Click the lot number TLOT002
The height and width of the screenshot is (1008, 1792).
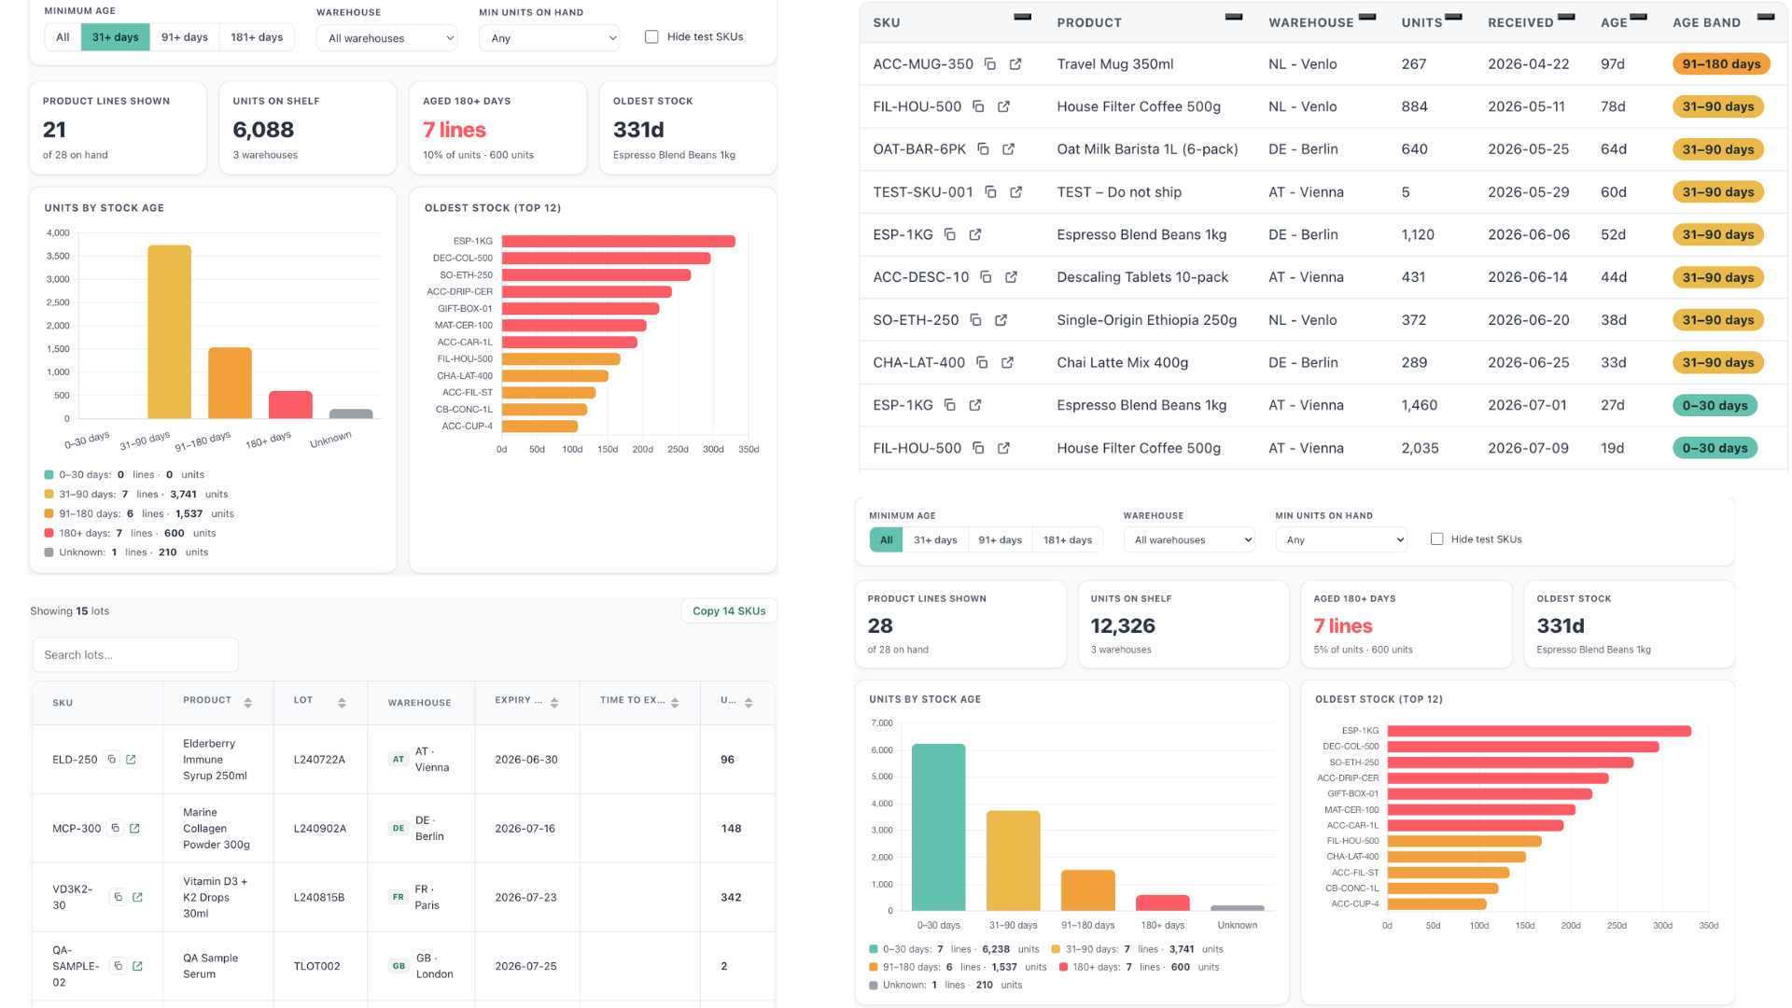pyautogui.click(x=316, y=967)
